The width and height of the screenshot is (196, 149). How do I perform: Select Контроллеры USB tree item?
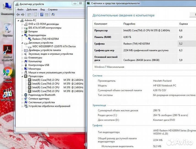(39, 65)
